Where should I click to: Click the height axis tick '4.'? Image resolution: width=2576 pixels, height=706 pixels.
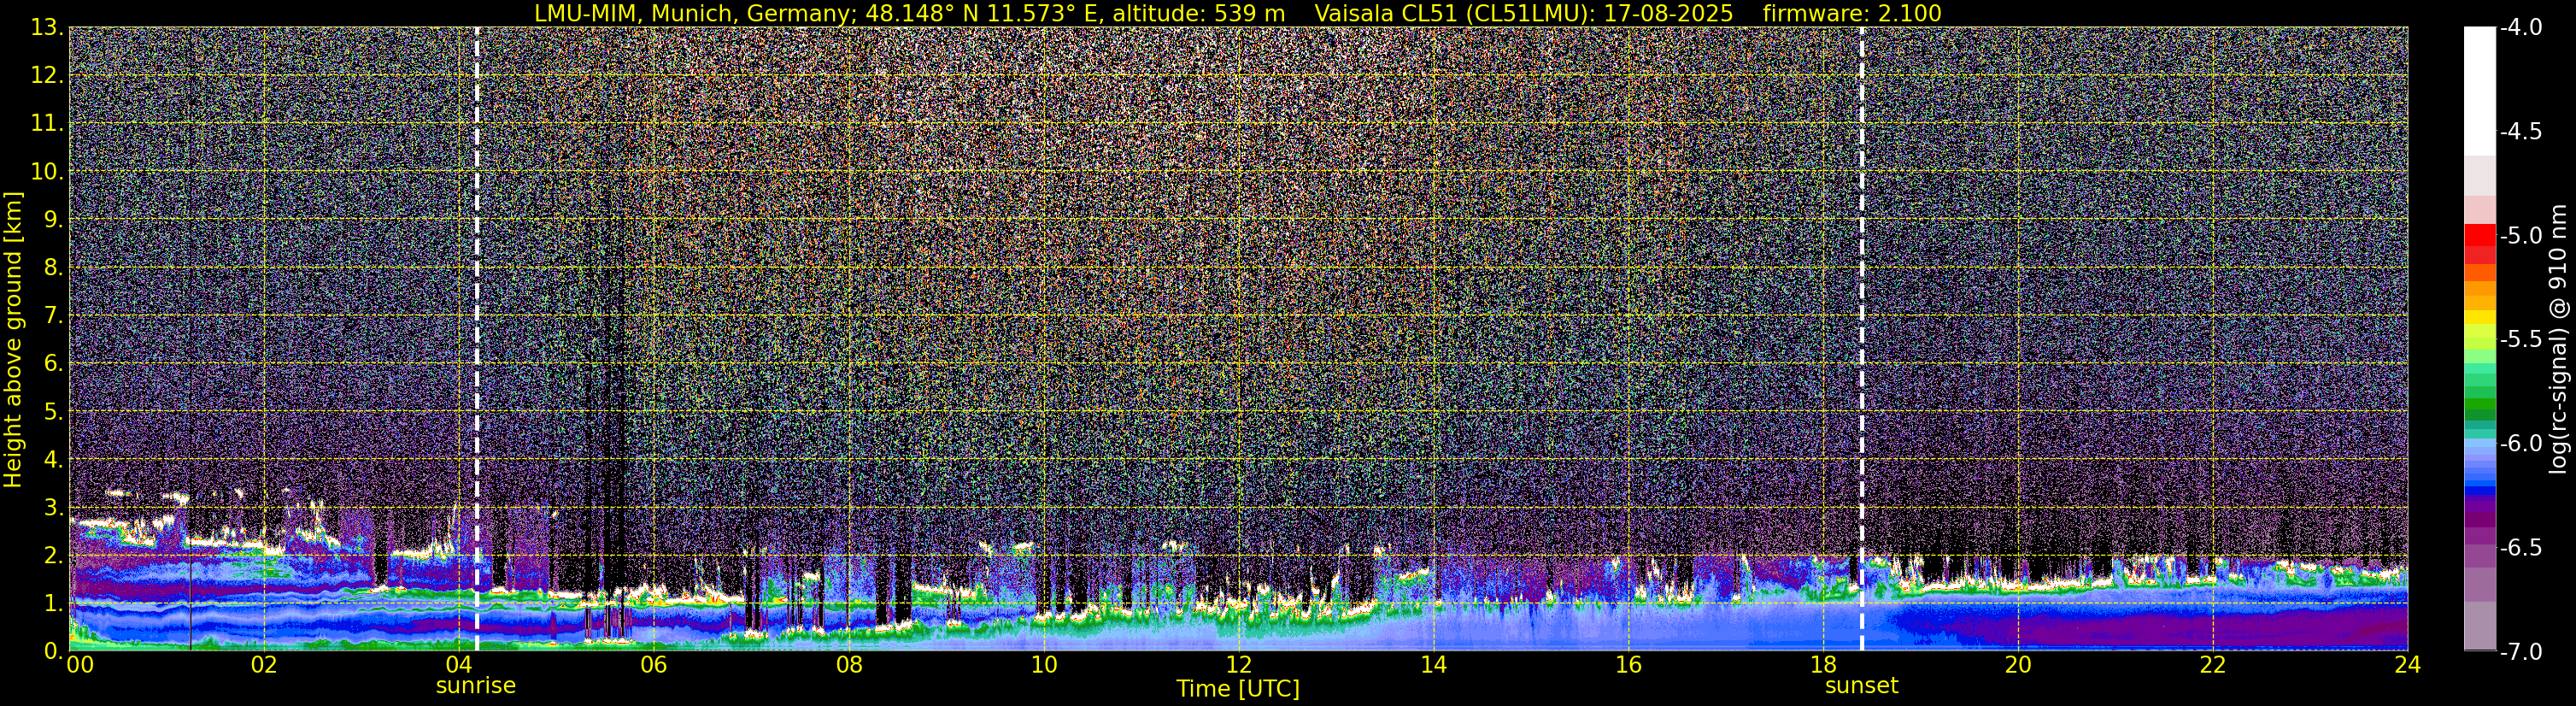[x=54, y=459]
